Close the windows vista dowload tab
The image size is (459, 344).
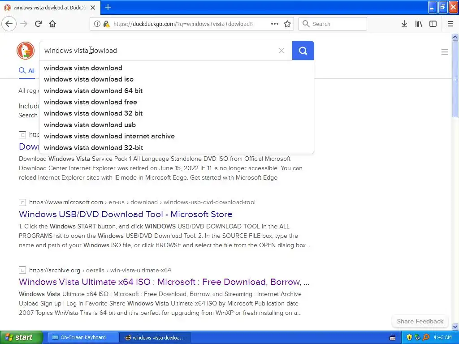coord(93,8)
